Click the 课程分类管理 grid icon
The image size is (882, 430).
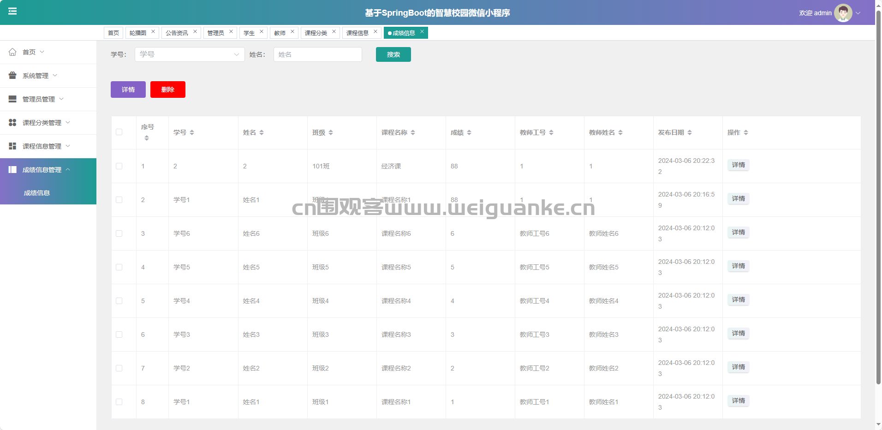coord(12,123)
